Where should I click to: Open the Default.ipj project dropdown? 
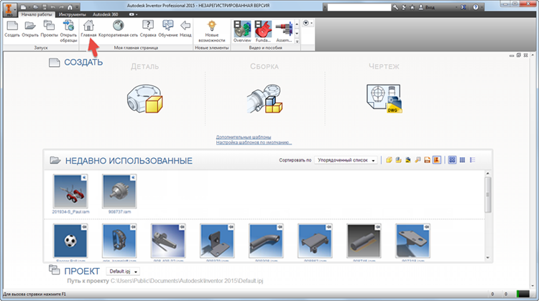click(x=123, y=272)
